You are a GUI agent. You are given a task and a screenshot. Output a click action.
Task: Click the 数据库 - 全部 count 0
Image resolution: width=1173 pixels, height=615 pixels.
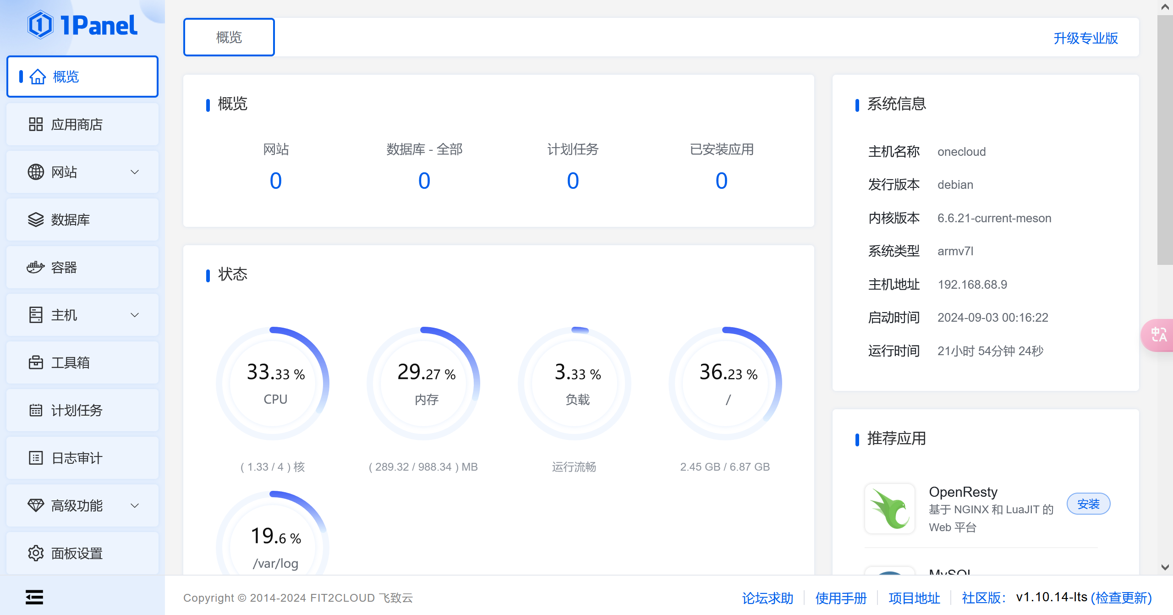[424, 181]
